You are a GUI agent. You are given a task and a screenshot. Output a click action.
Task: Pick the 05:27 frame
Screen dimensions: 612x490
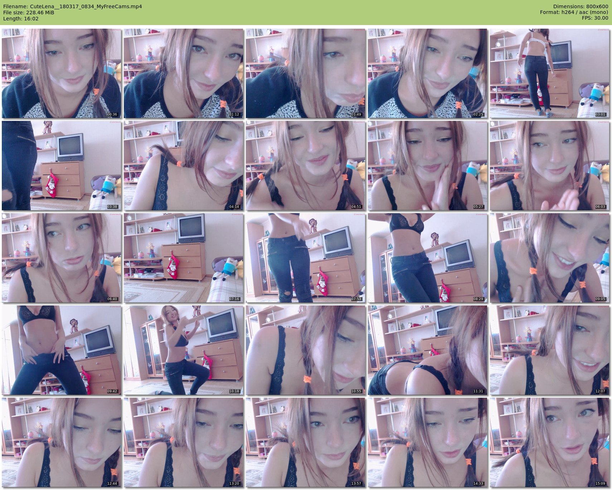[x=428, y=166]
